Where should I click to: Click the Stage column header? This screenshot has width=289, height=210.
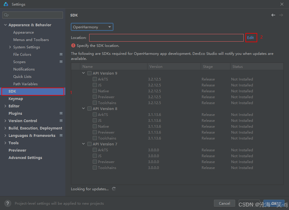[216, 66]
